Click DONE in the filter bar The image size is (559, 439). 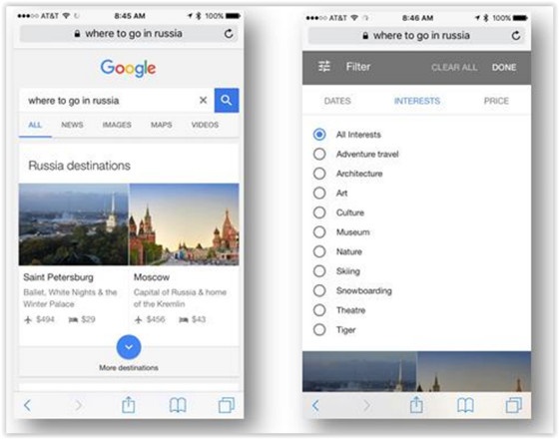(504, 68)
